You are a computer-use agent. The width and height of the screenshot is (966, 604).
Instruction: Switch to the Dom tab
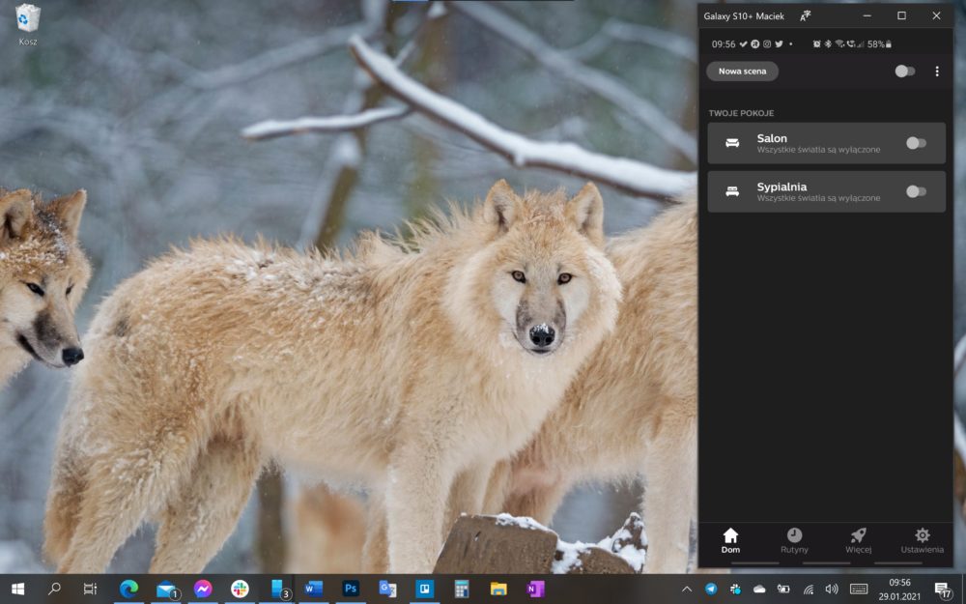pyautogui.click(x=730, y=540)
